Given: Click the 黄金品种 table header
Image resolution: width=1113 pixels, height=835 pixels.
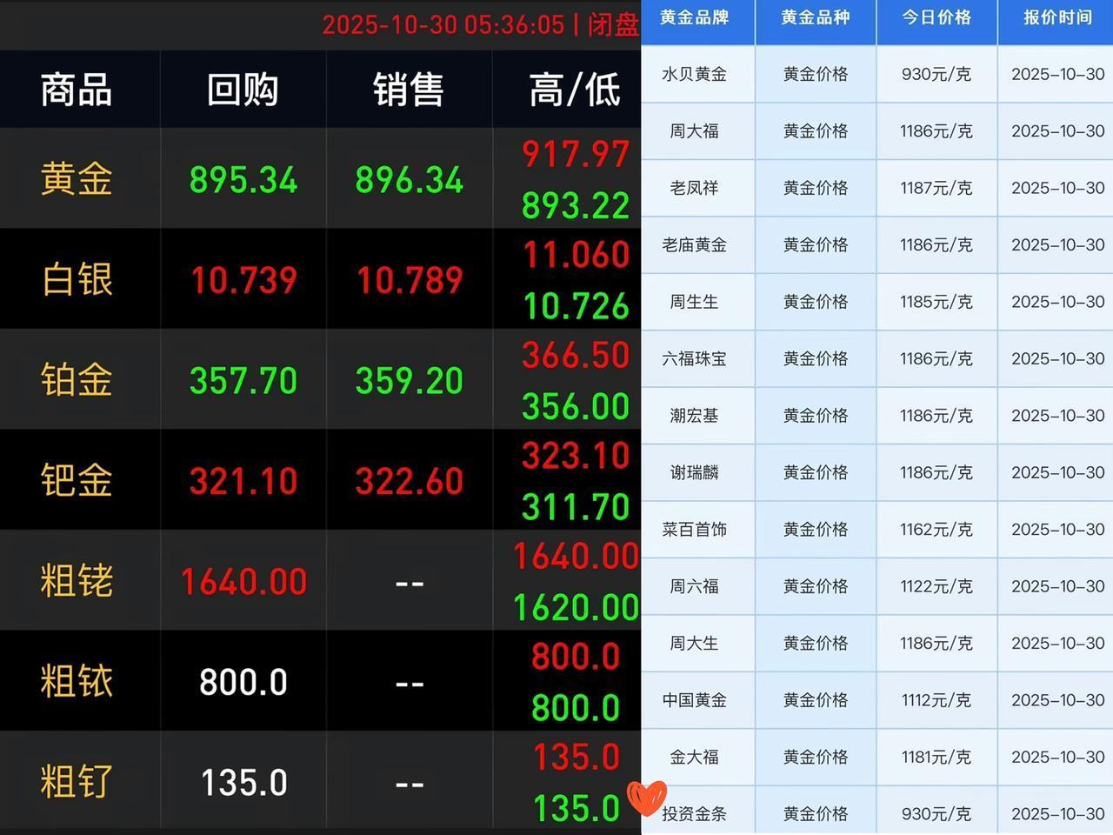Looking at the screenshot, I should tap(816, 17).
